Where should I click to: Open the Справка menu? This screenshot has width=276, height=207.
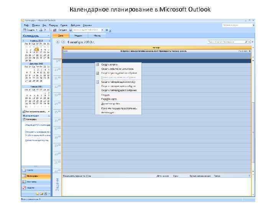click(x=87, y=25)
